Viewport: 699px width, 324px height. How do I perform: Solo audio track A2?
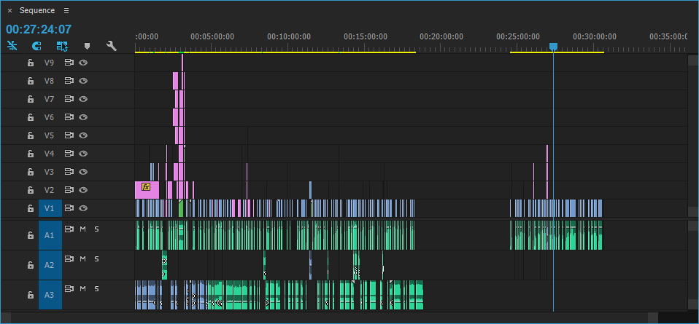tap(96, 259)
